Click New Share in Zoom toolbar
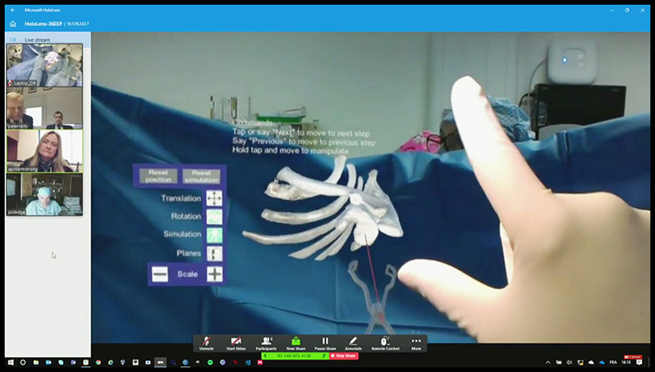Image resolution: width=655 pixels, height=372 pixels. (x=295, y=343)
